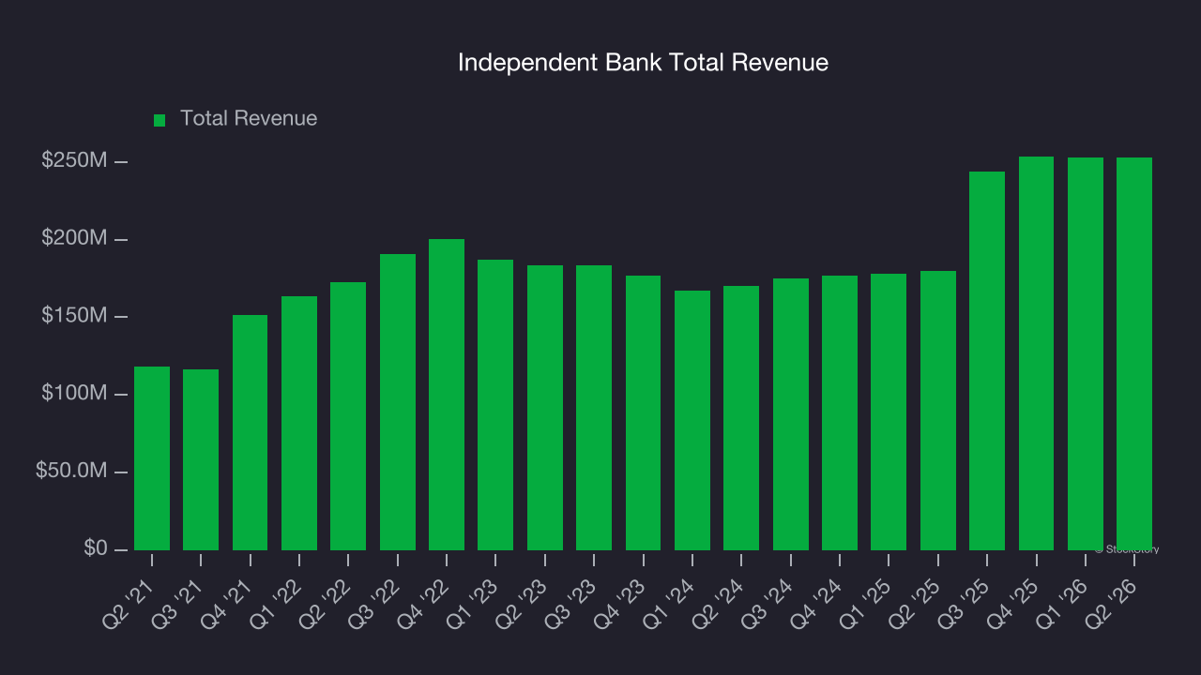Pick the Q1 '22 revenue bar
1201x675 pixels.
click(x=299, y=423)
